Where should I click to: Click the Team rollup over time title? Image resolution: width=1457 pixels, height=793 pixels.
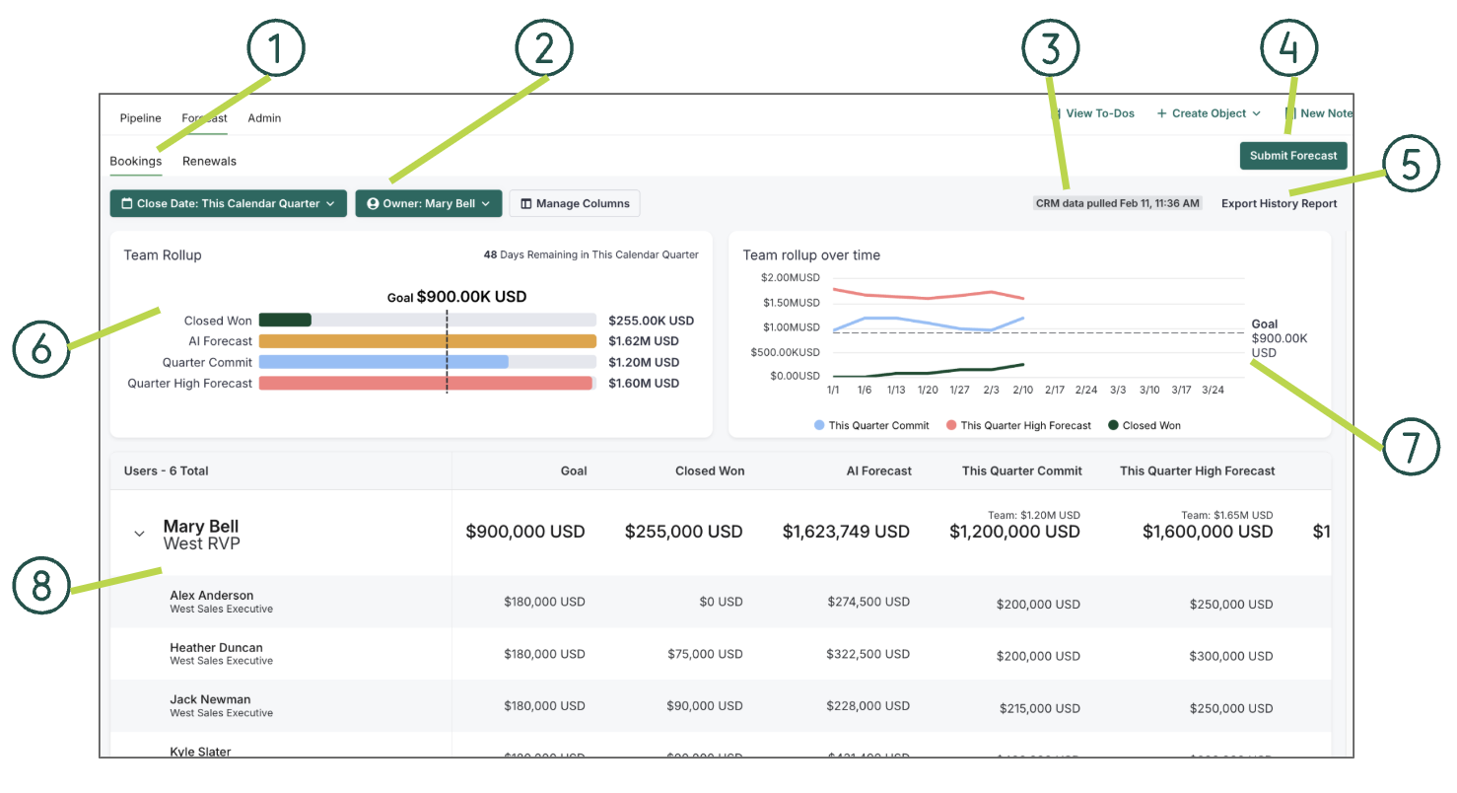pos(811,254)
